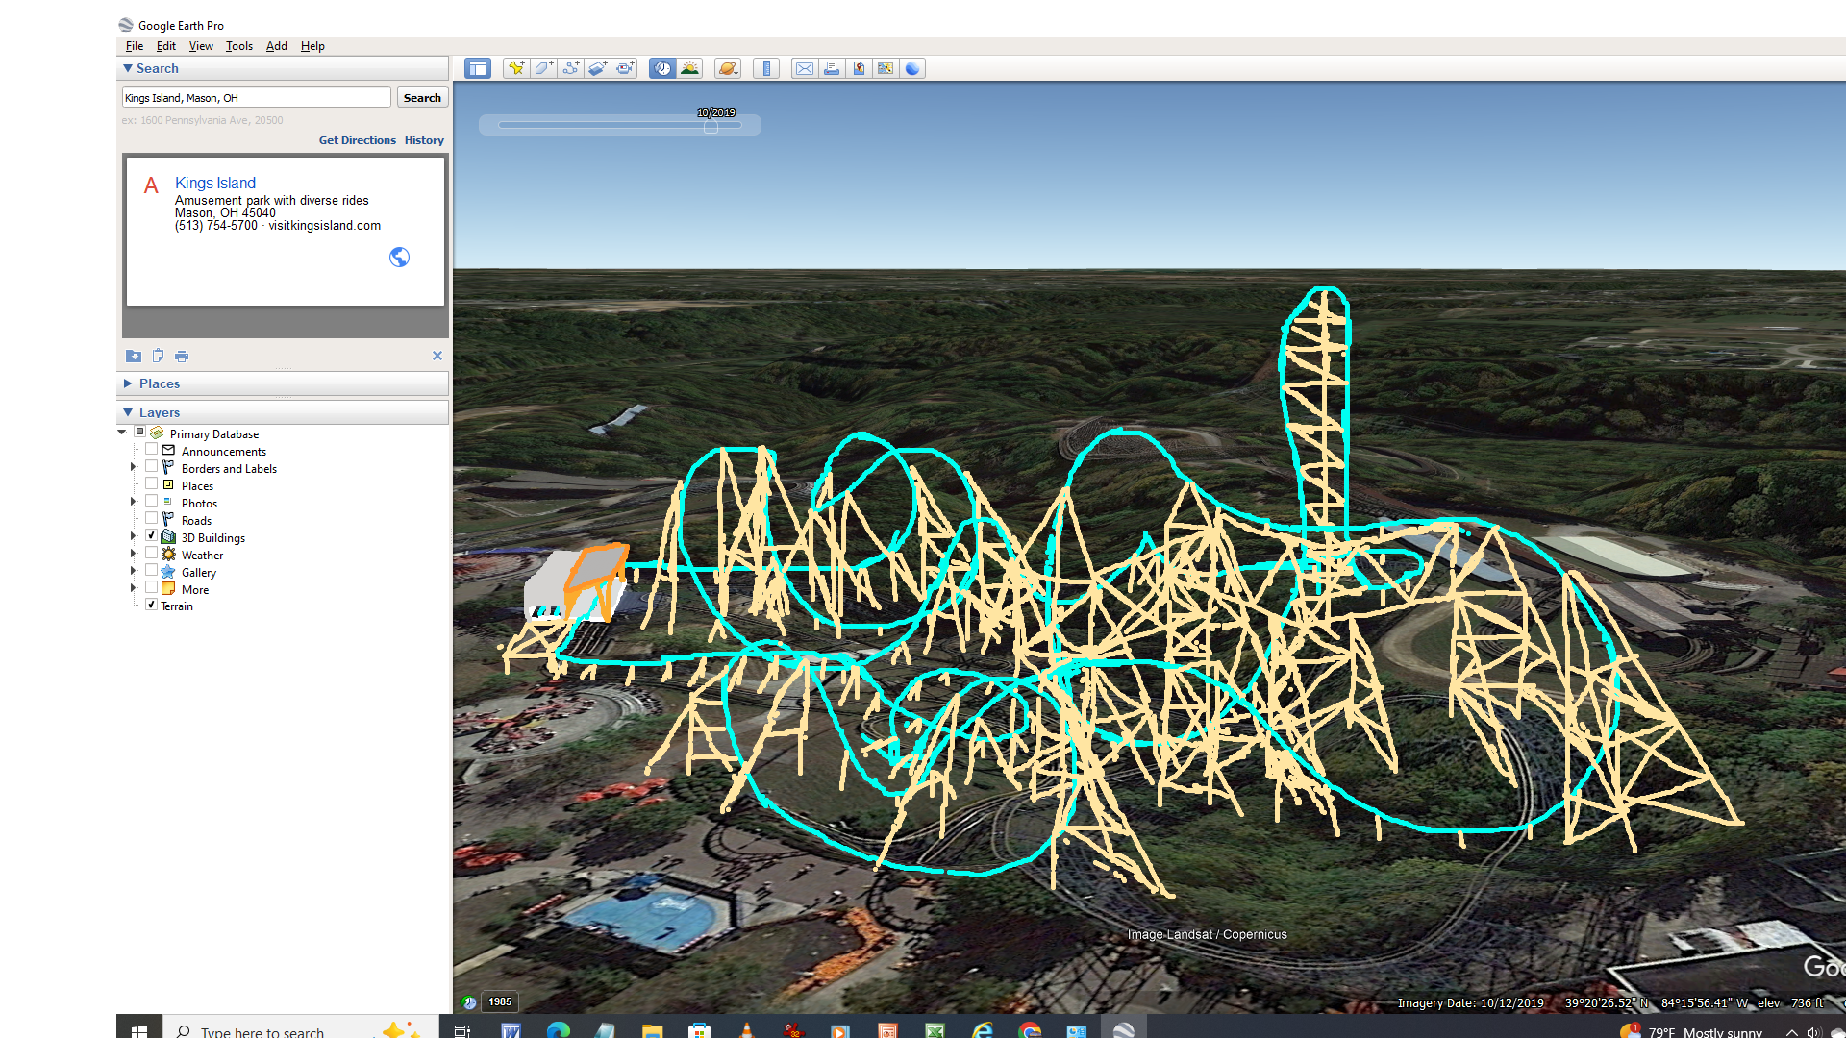Copy search results to clipboard
The image size is (1846, 1038).
158,357
